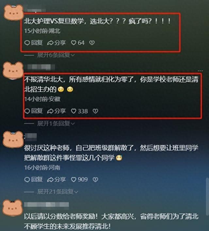
Task: Like the comment with 338 likes
Action: 79,111
